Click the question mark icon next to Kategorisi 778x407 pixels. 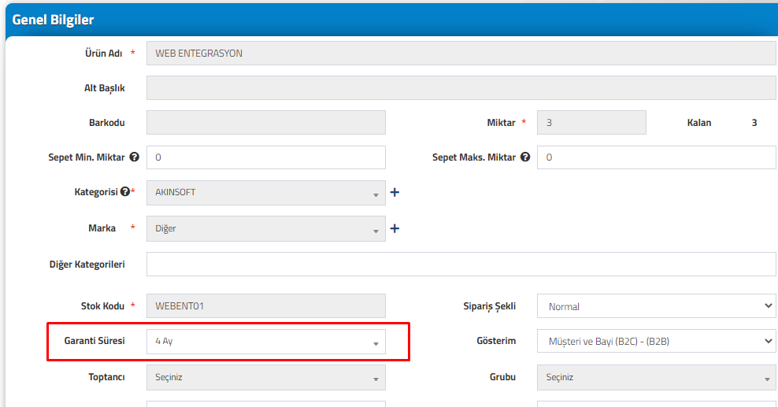coord(125,191)
